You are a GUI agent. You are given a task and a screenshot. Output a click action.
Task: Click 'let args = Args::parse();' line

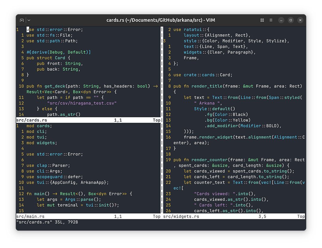coord(69,199)
